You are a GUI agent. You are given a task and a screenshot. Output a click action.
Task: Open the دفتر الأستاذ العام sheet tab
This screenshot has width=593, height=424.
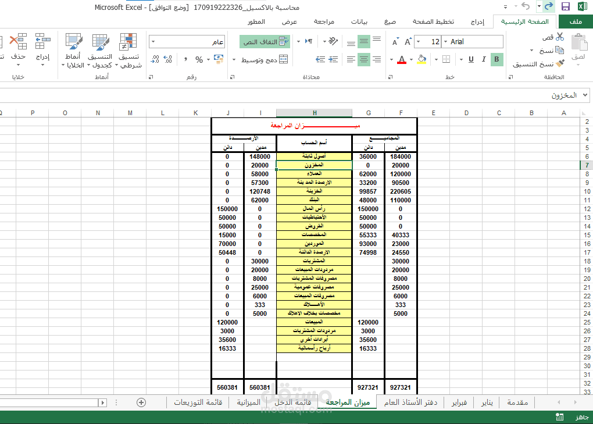[x=410, y=402]
